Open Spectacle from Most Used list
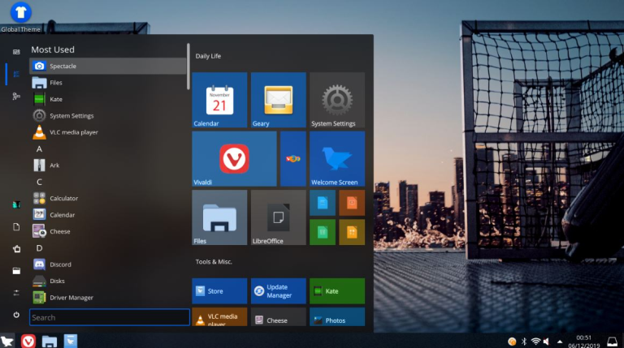The height and width of the screenshot is (348, 624). 108,66
